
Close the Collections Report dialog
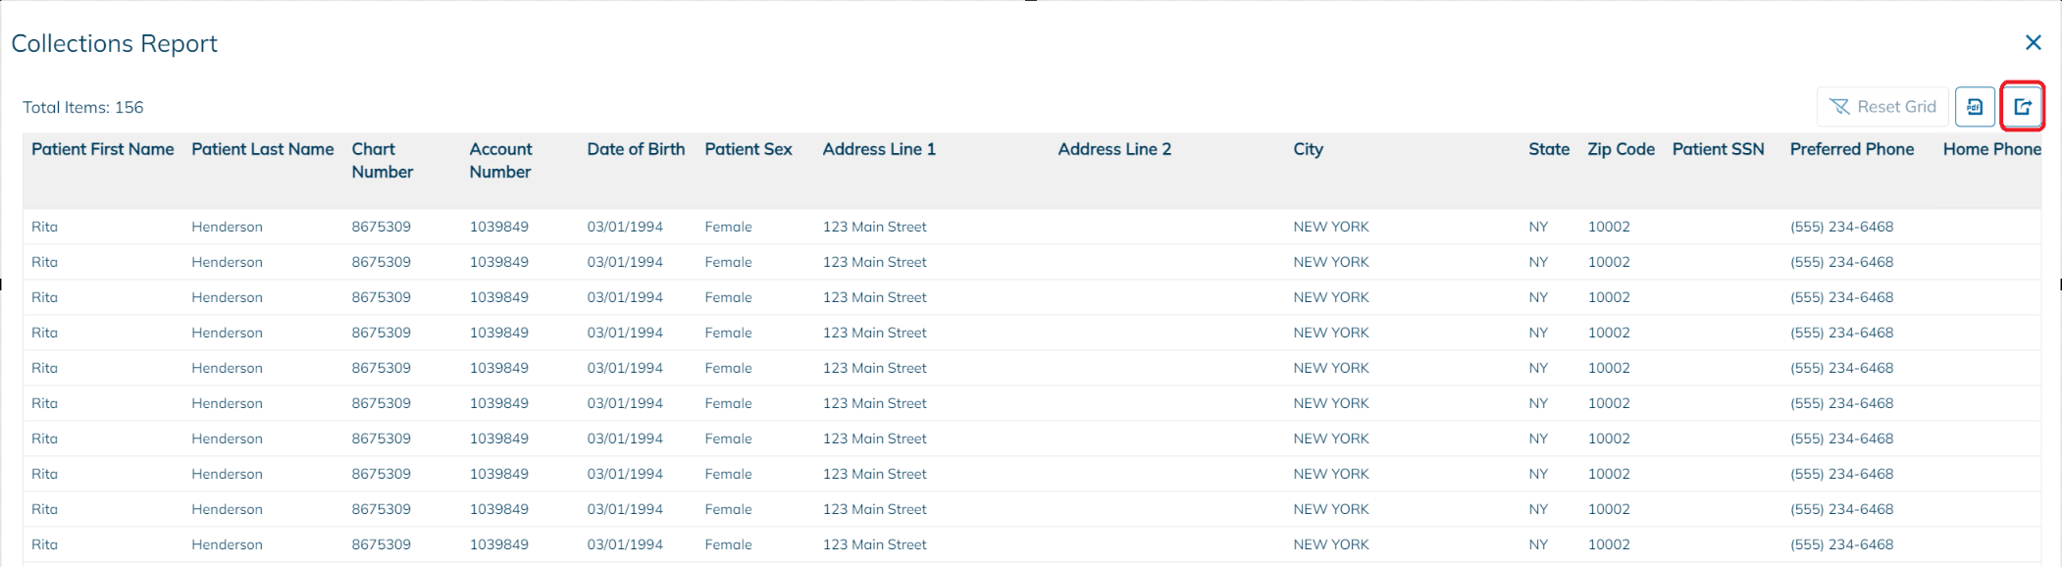(2033, 43)
